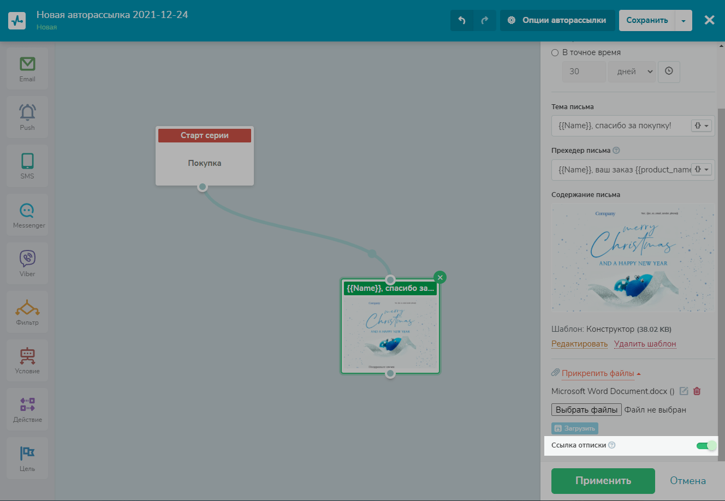Undo the last action
The width and height of the screenshot is (725, 501).
462,20
